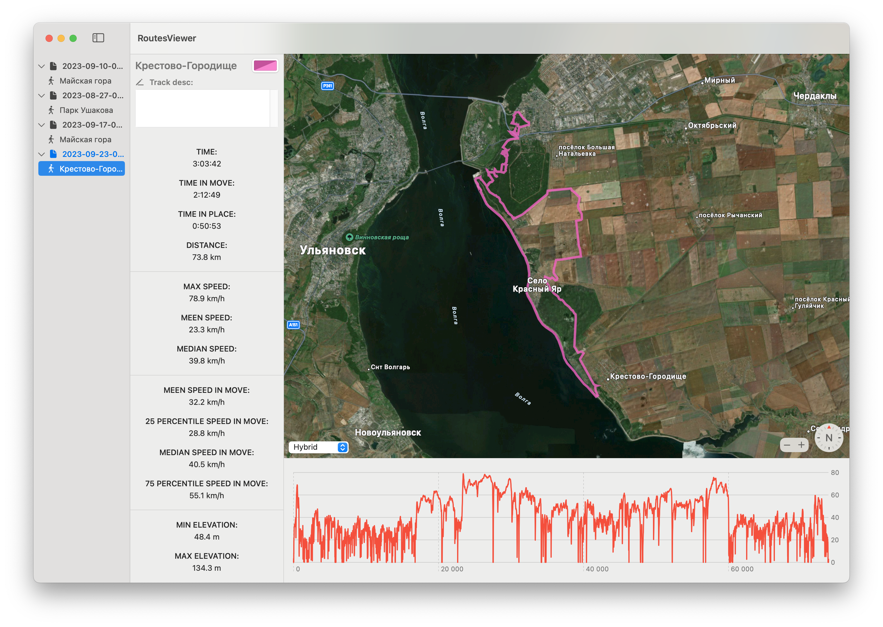Click the 75 PERCENTILE speed value 55.1 km/h
883x627 pixels.
click(207, 495)
